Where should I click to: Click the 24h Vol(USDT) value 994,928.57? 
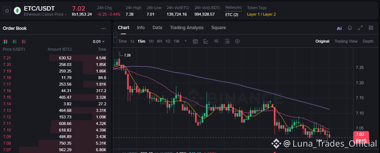point(204,14)
